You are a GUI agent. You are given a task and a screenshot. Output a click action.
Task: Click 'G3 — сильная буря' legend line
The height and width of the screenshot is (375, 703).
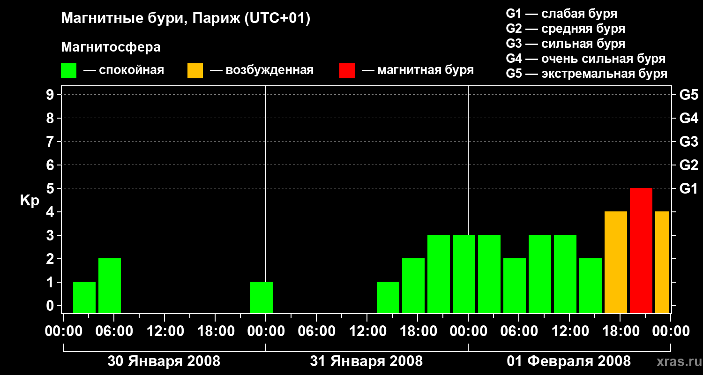point(565,44)
